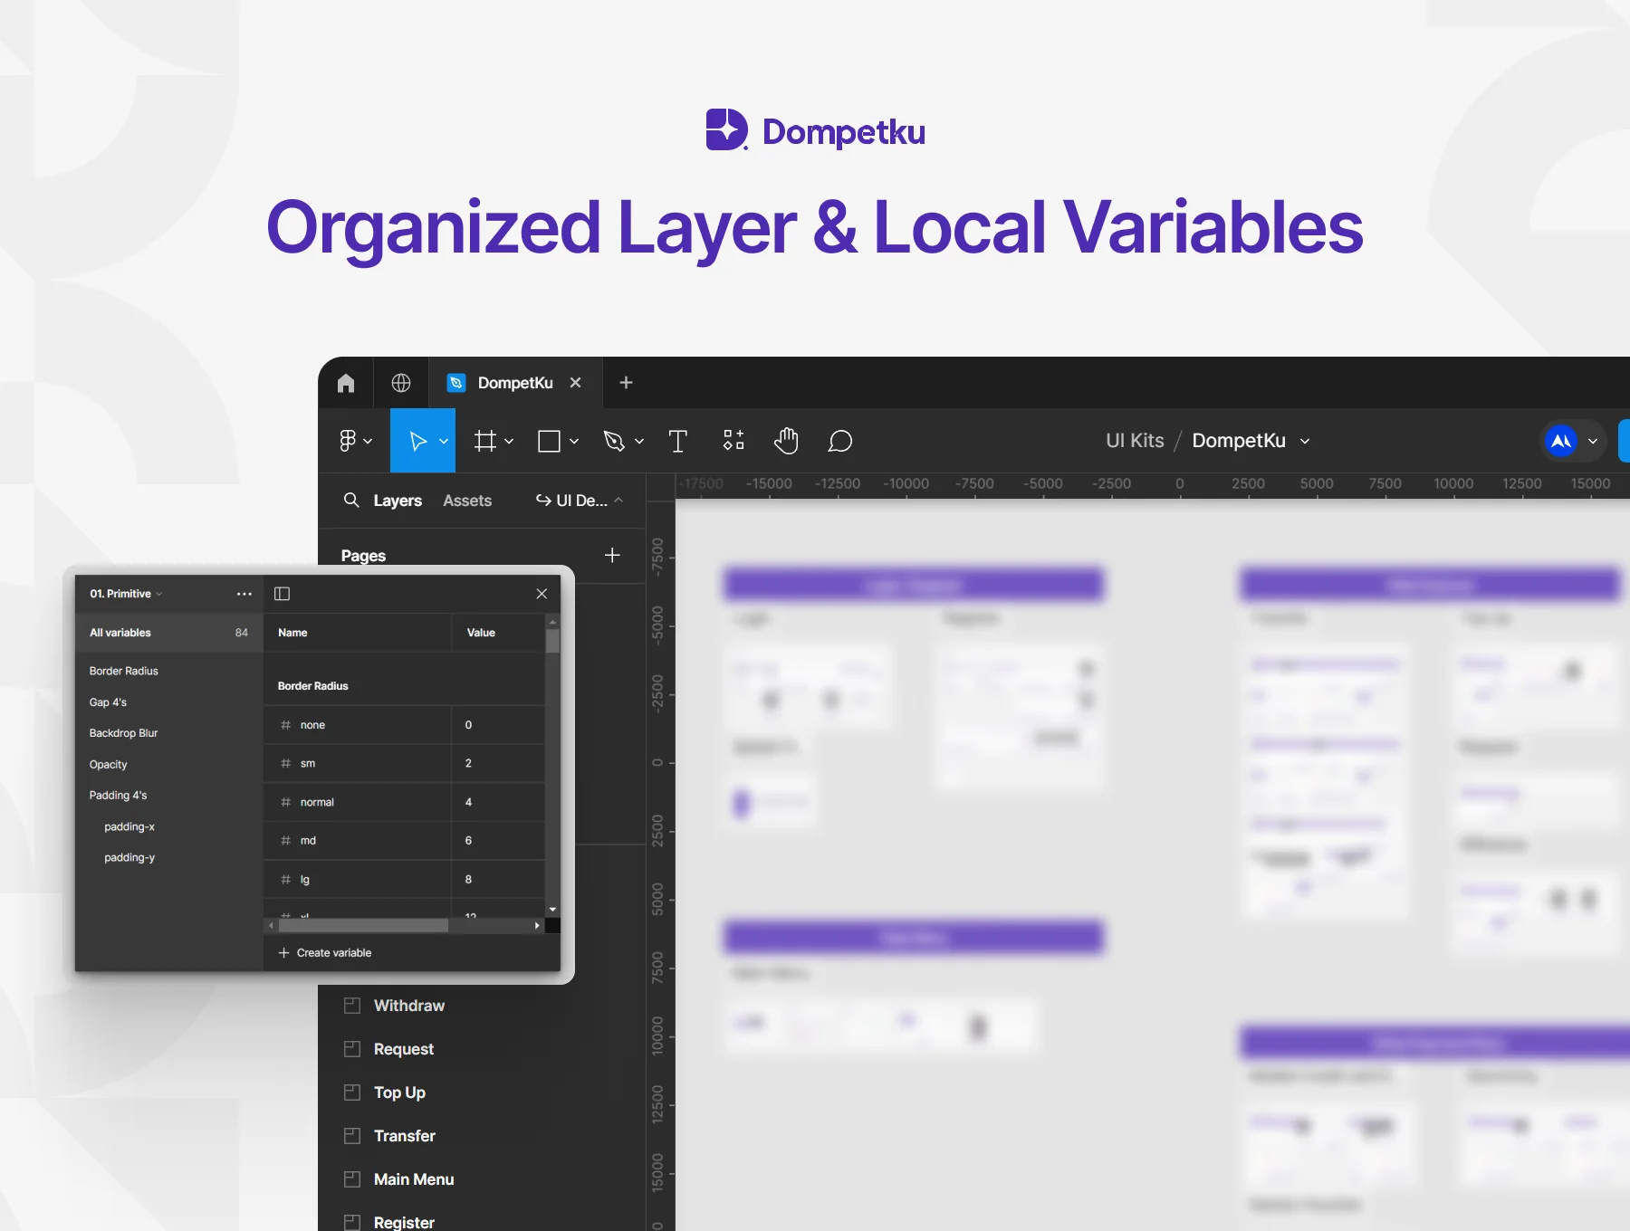Screen dimensions: 1630x1231
Task: Switch to the Assets tab
Action: [467, 501]
